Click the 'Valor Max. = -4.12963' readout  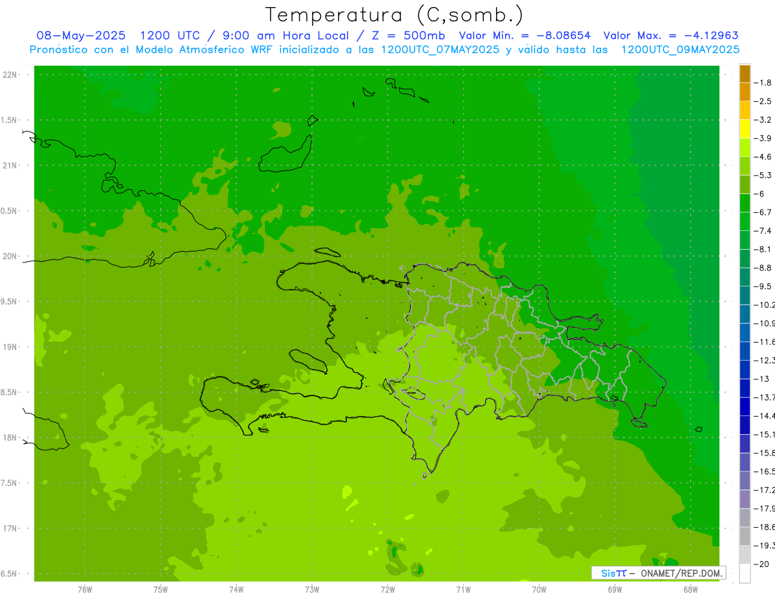point(670,36)
